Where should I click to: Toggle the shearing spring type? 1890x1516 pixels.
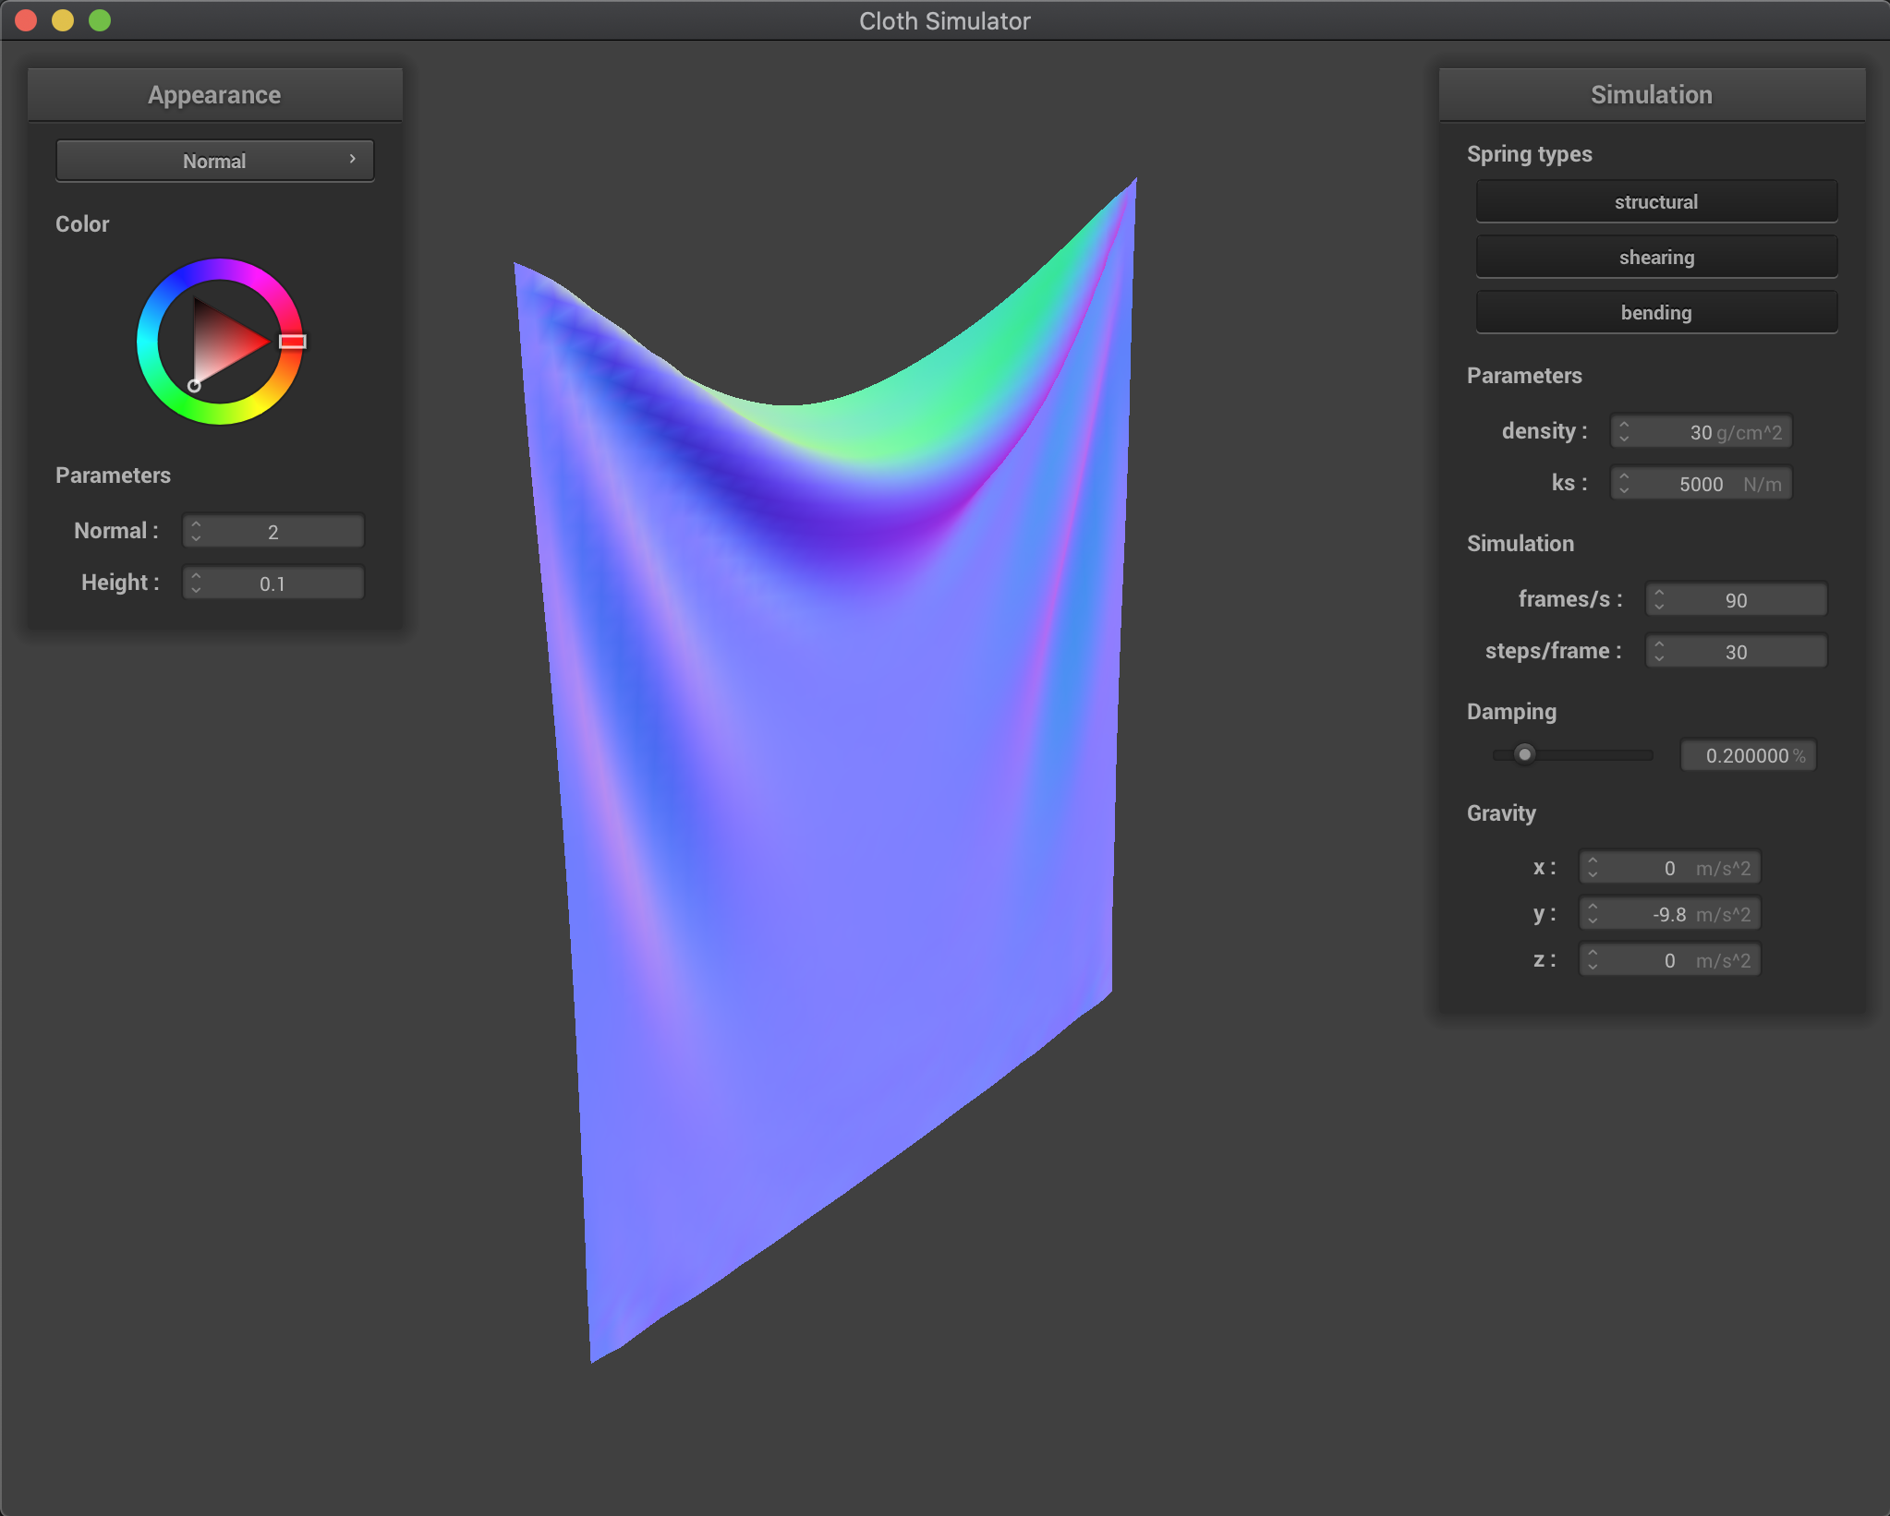(x=1655, y=258)
